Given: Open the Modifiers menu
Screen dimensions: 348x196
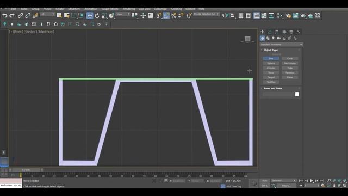Looking at the screenshot, I should 74,9.
